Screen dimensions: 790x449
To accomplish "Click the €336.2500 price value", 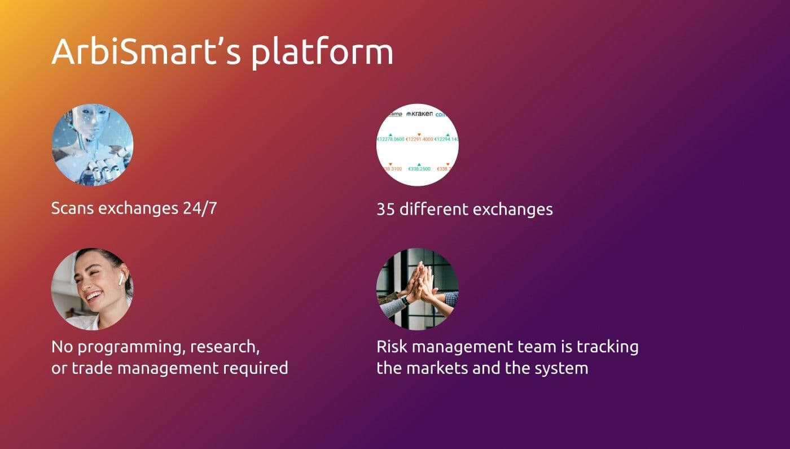I will pos(419,169).
